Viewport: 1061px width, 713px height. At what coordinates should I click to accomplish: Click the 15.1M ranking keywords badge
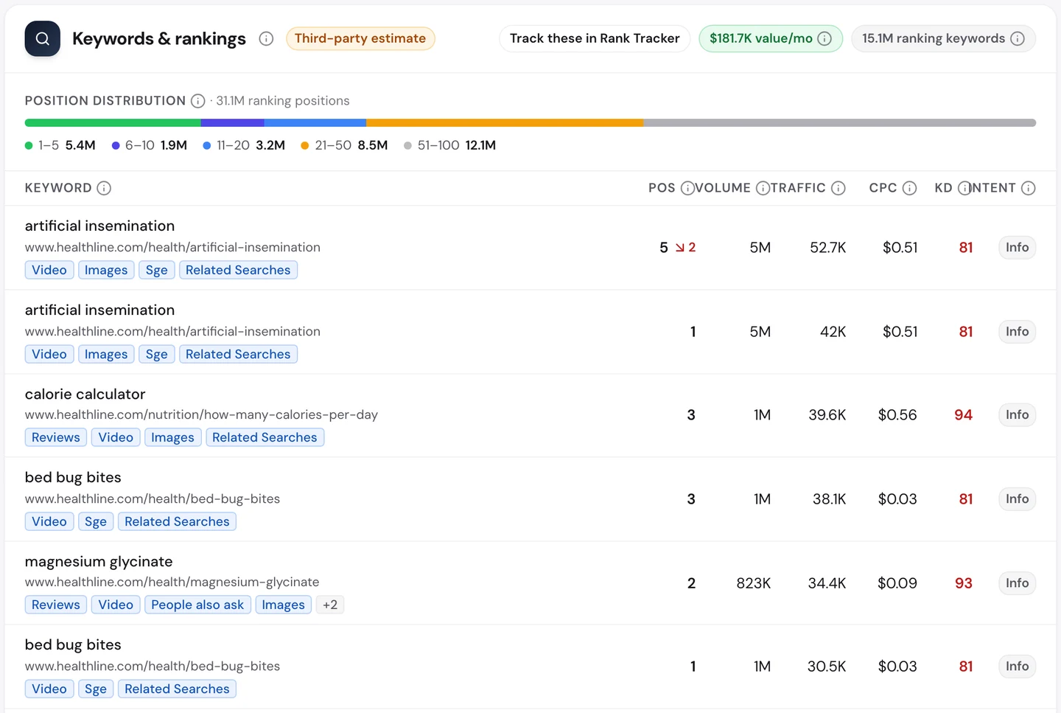click(x=943, y=38)
